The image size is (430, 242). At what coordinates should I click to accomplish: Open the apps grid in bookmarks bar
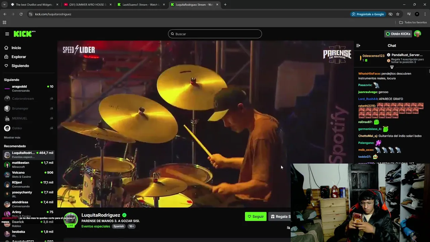point(4,23)
